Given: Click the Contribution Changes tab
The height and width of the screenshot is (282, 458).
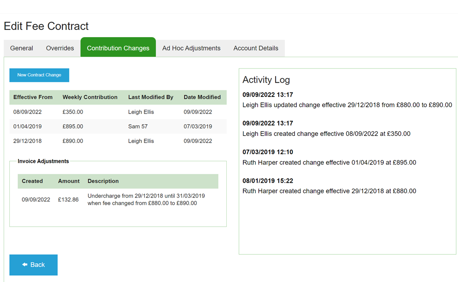Looking at the screenshot, I should point(118,47).
